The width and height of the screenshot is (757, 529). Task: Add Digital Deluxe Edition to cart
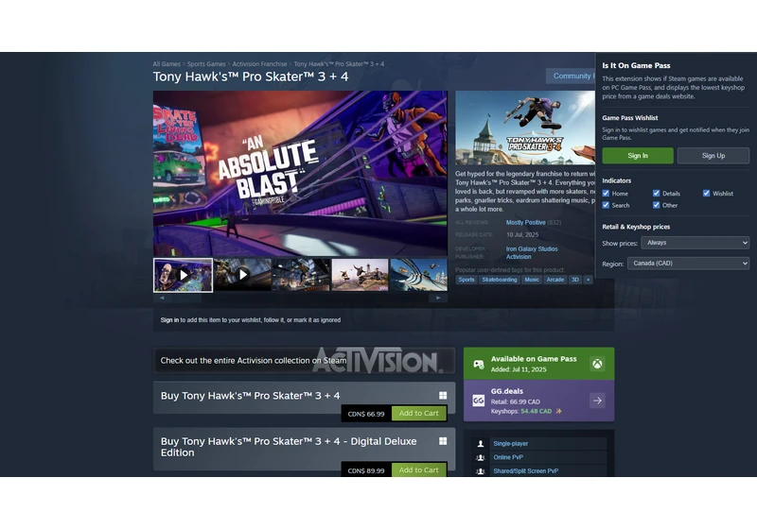click(x=418, y=469)
